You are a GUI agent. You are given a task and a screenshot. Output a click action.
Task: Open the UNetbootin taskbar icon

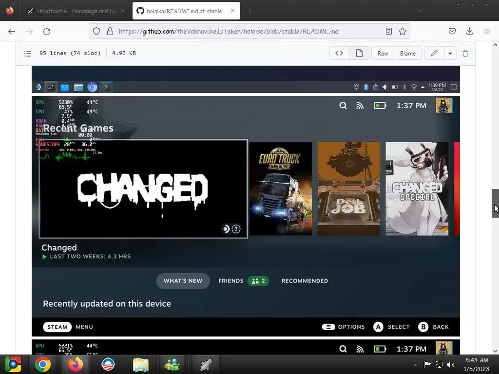click(206, 364)
